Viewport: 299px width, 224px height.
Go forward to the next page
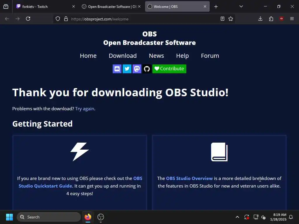click(x=18, y=19)
